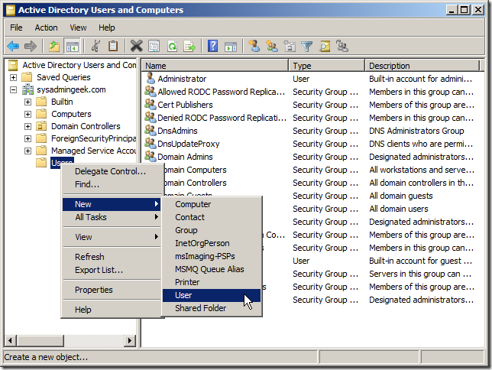Screen dimensions: 492x370
Task: Click the add to group toolbar icon
Action: (342, 46)
